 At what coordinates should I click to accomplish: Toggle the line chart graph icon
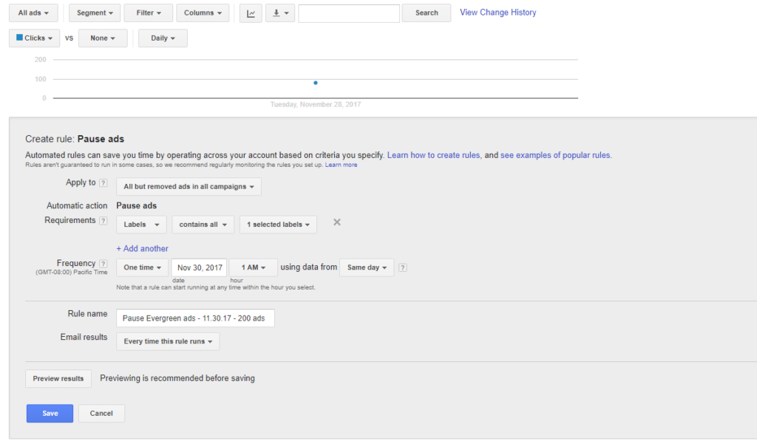click(251, 13)
